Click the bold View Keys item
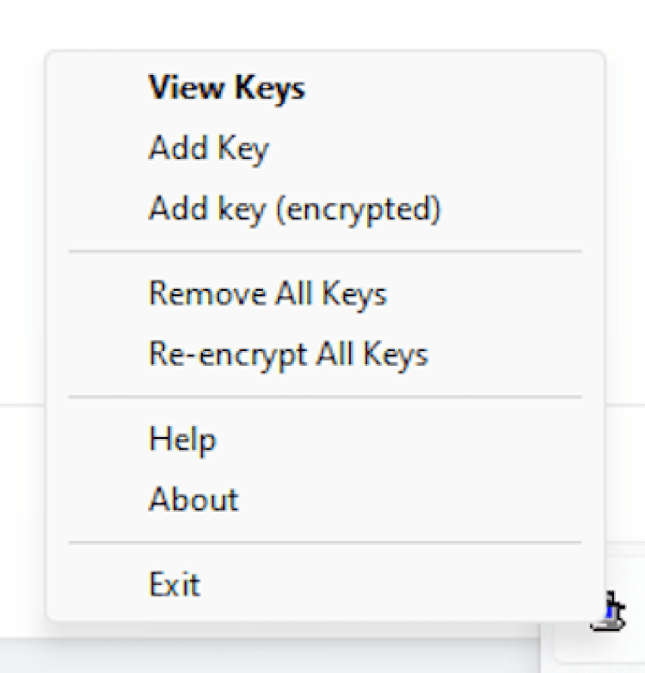Viewport: 645px width, 673px height. [x=226, y=88]
